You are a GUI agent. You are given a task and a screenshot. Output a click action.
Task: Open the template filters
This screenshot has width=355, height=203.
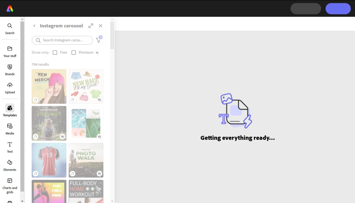click(x=98, y=40)
